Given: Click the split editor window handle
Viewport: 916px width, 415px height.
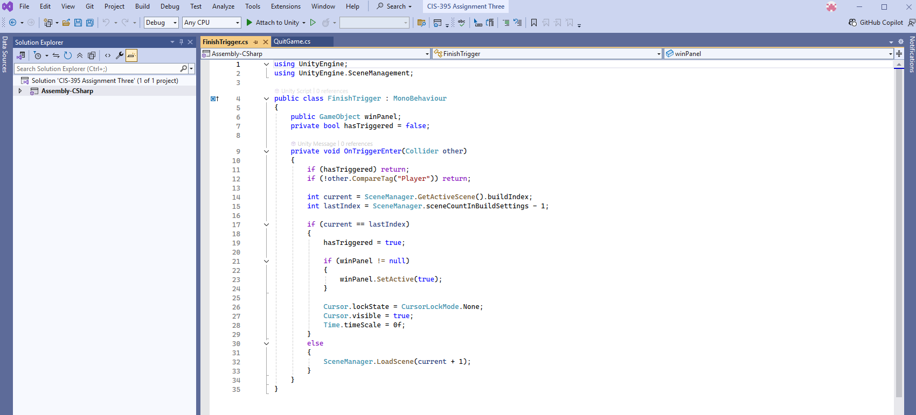Looking at the screenshot, I should 899,54.
